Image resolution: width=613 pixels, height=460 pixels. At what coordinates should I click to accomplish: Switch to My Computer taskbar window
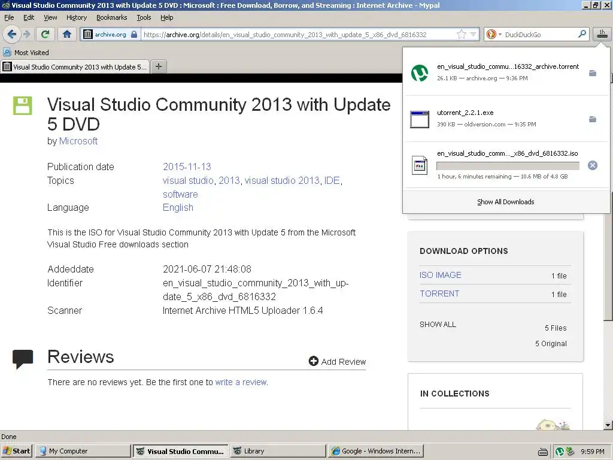pyautogui.click(x=83, y=451)
